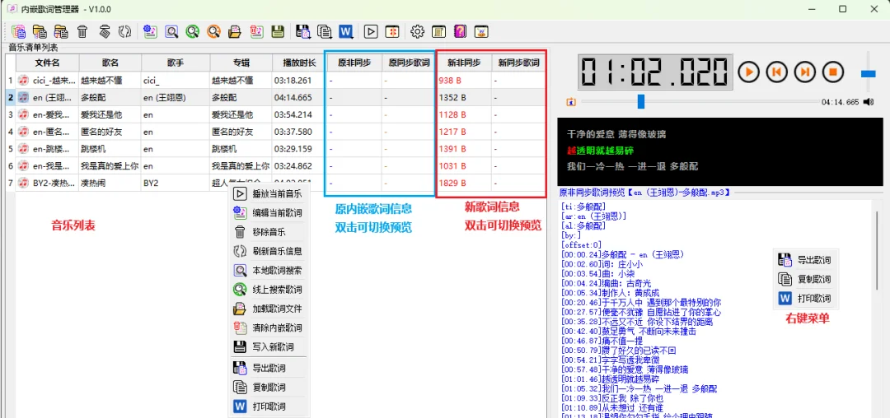
Task: Click the 1829 B cell in BY2 row
Action: [x=464, y=183]
